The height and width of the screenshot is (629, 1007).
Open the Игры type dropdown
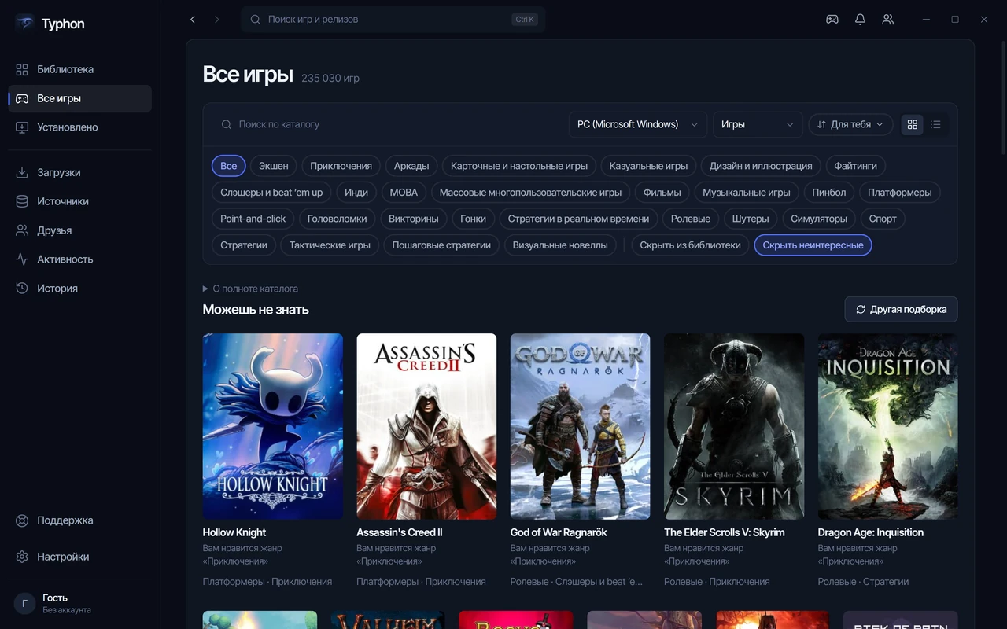[758, 124]
